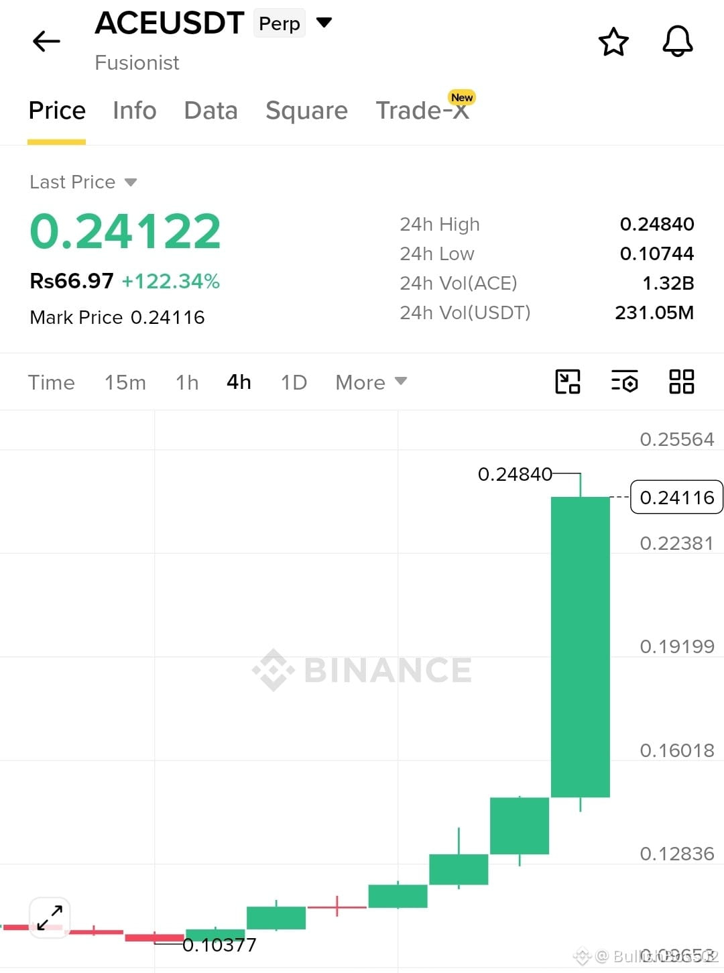Select the 1D timeframe
The image size is (724, 973).
click(294, 382)
